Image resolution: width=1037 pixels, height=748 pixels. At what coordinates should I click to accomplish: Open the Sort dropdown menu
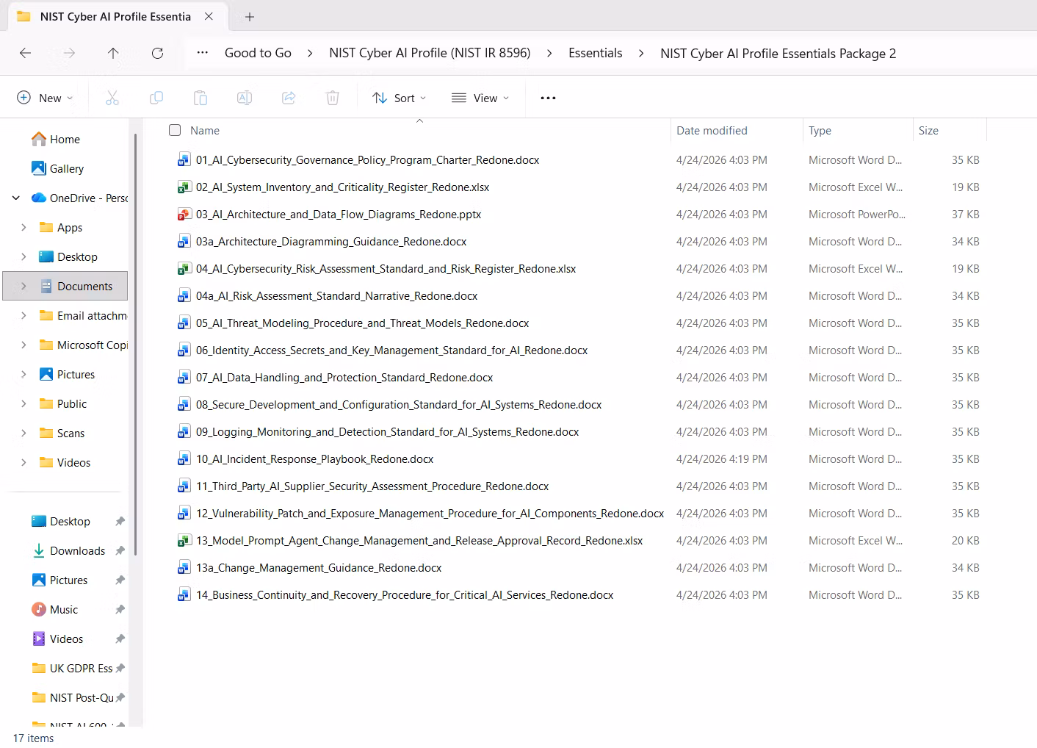pyautogui.click(x=399, y=98)
